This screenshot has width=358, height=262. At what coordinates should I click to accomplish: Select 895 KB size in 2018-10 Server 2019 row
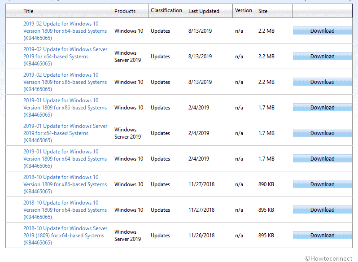click(266, 235)
